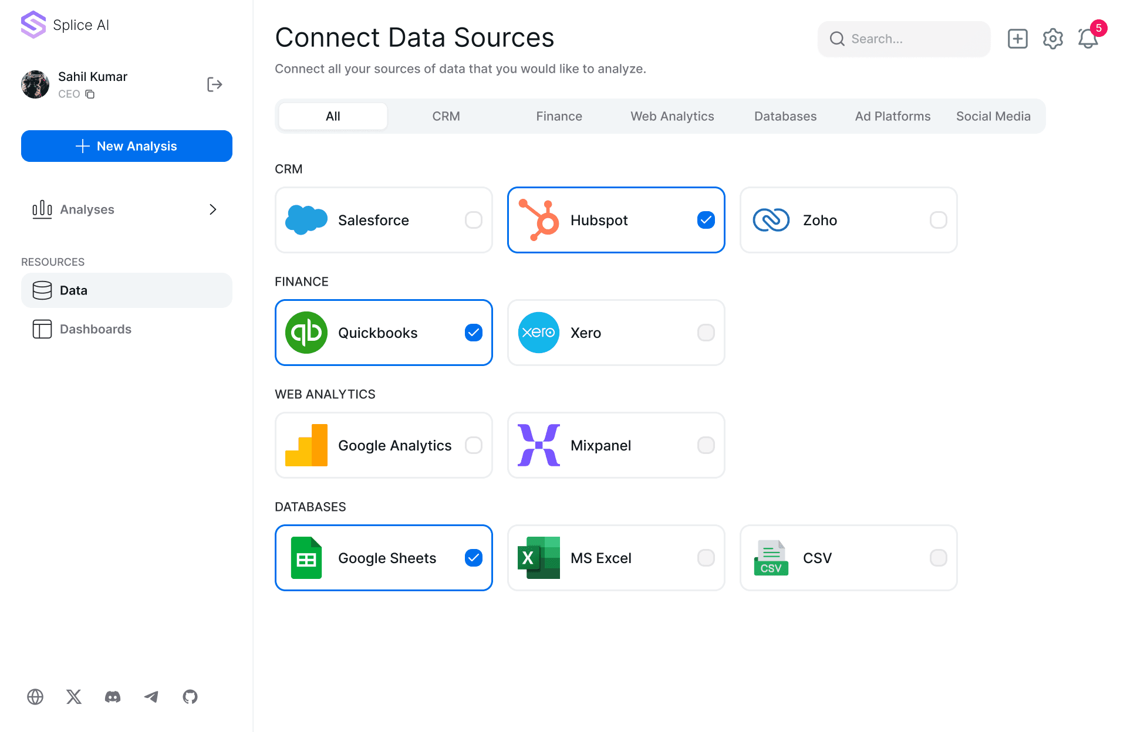
Task: Enable the Xero checkbox
Action: pyautogui.click(x=706, y=333)
